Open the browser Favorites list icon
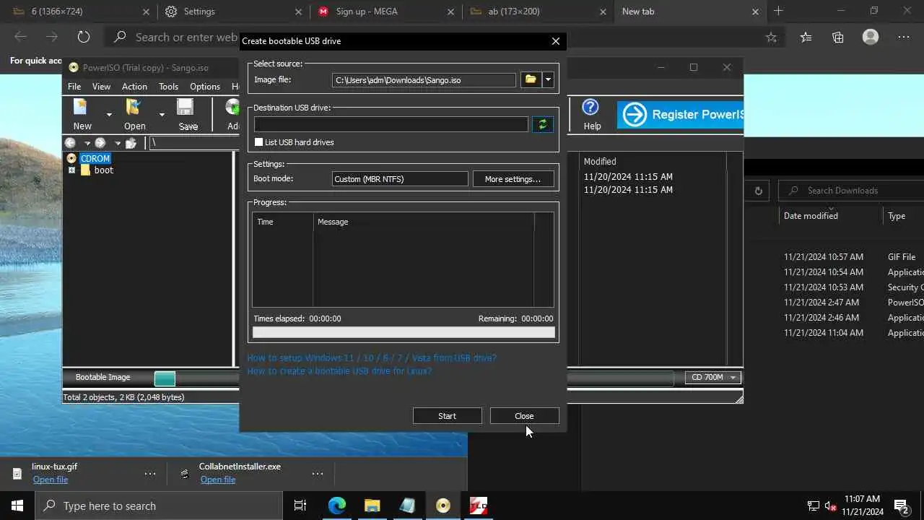 pyautogui.click(x=806, y=37)
